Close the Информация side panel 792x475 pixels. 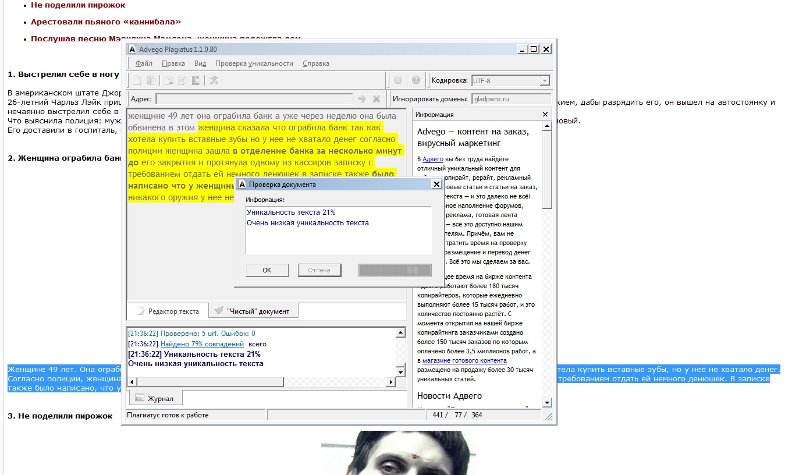click(x=545, y=115)
